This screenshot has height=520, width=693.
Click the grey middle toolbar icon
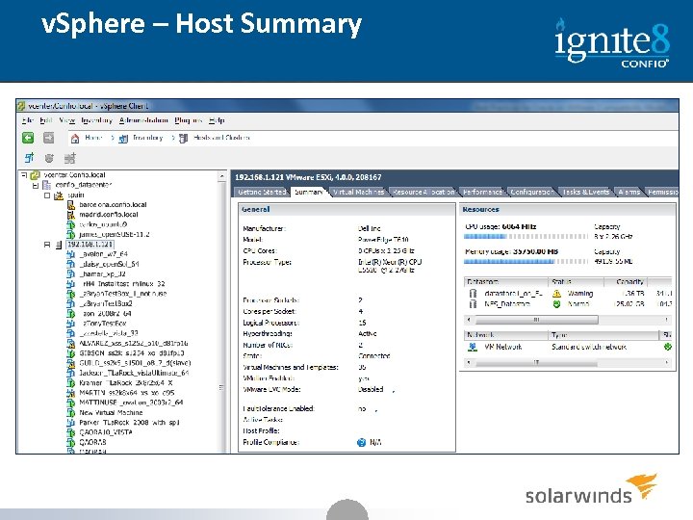(49, 158)
